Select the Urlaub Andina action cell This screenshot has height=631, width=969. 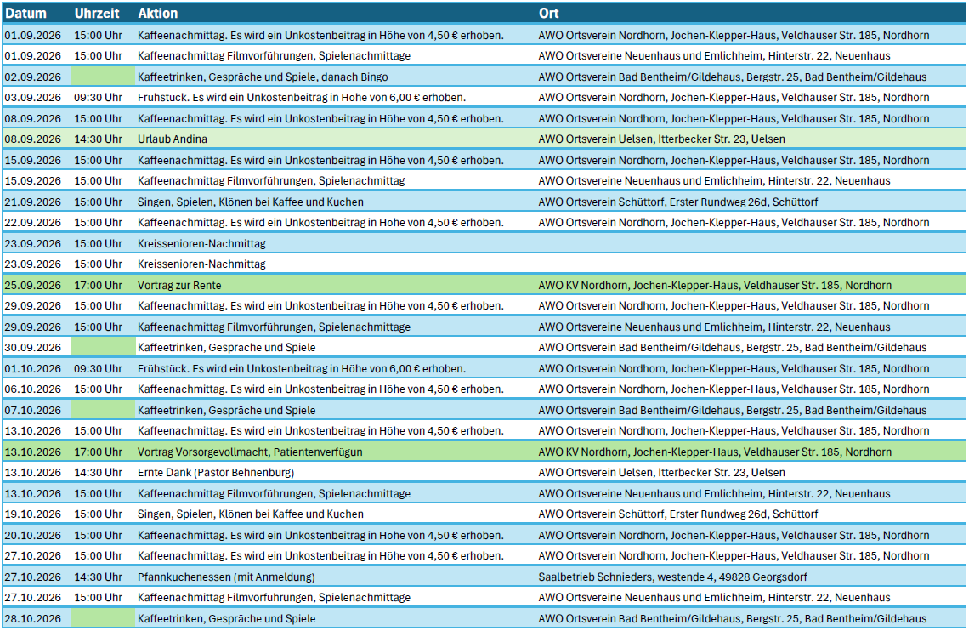point(173,139)
